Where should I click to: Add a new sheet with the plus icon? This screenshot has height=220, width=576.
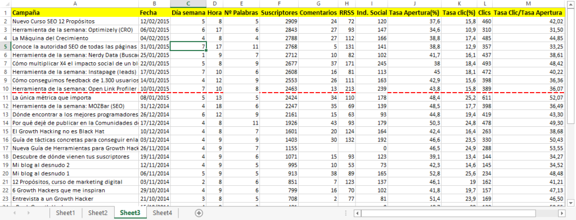pos(199,213)
